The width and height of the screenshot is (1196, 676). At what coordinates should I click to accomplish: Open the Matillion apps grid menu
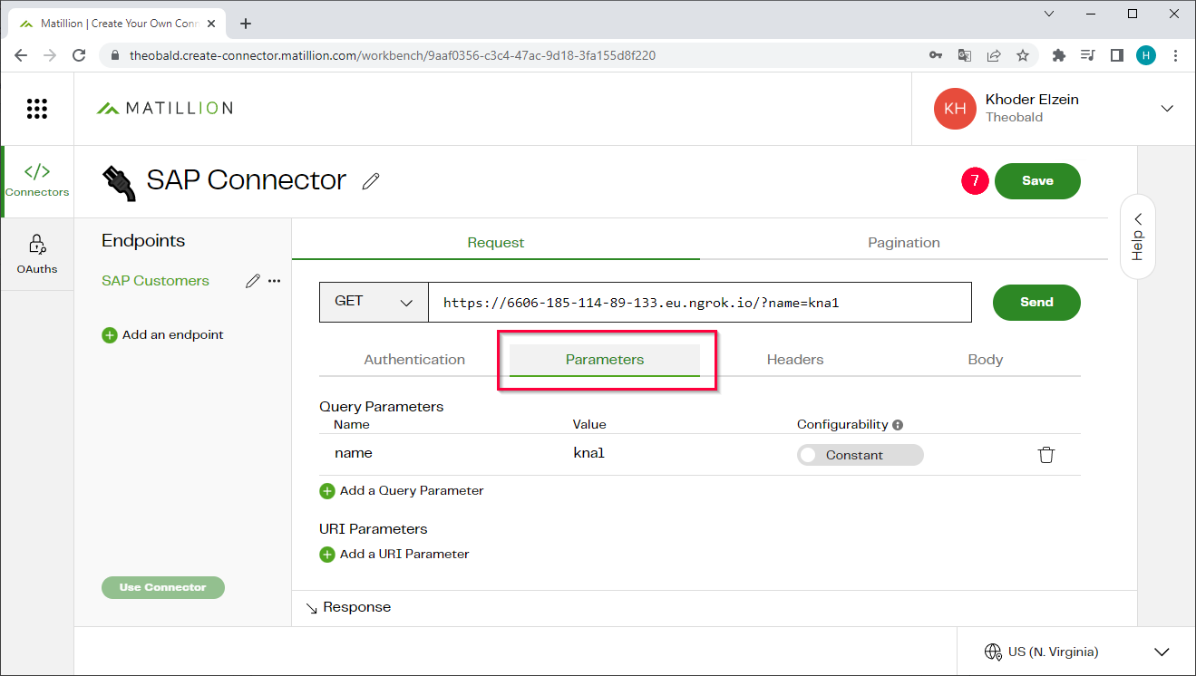tap(36, 109)
